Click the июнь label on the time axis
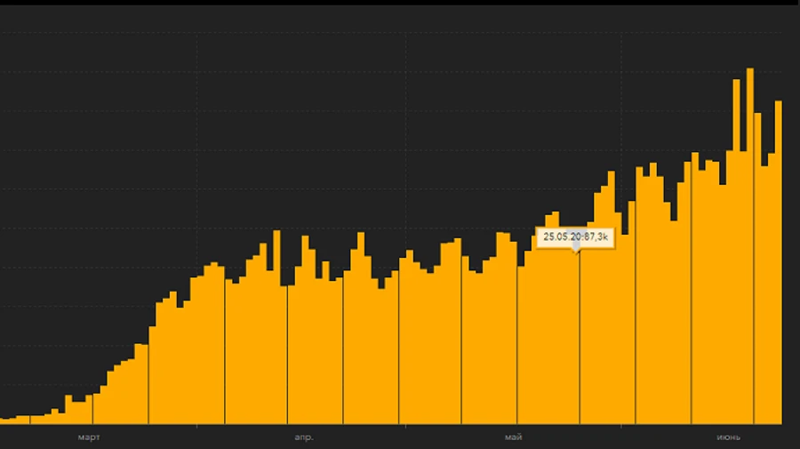 pos(728,437)
